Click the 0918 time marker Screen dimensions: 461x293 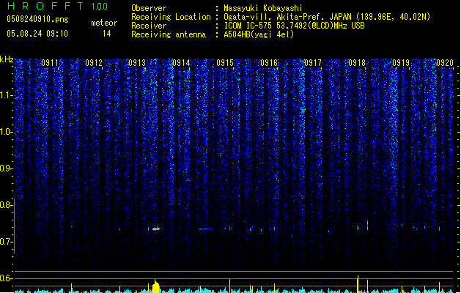(x=357, y=63)
